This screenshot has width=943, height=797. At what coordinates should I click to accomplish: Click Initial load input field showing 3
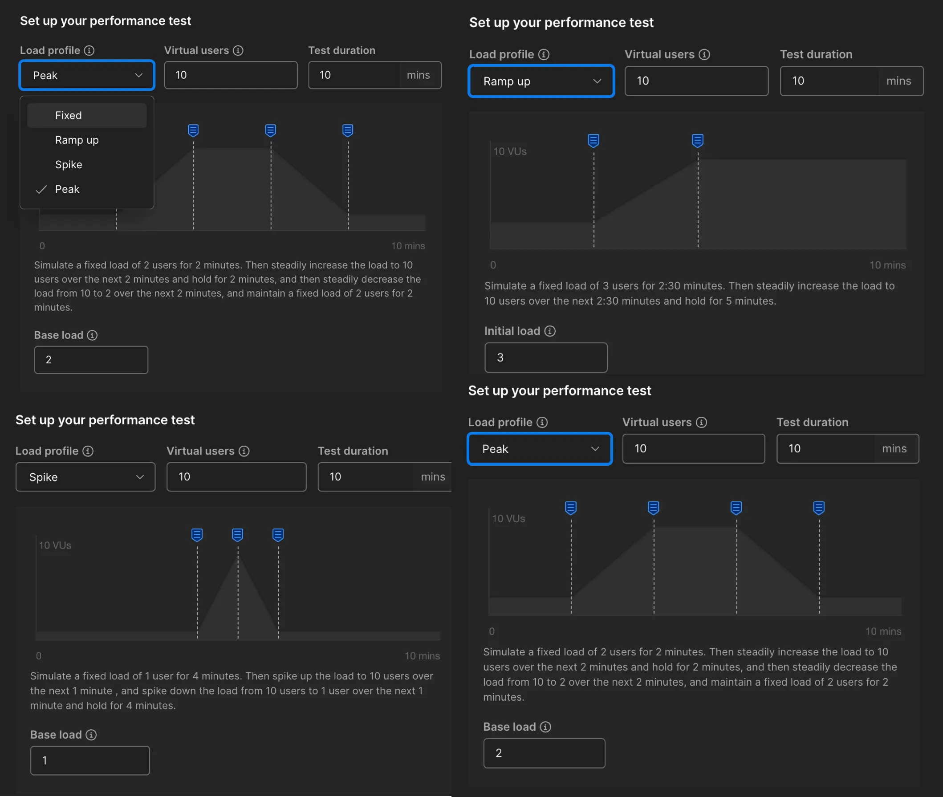coord(545,358)
